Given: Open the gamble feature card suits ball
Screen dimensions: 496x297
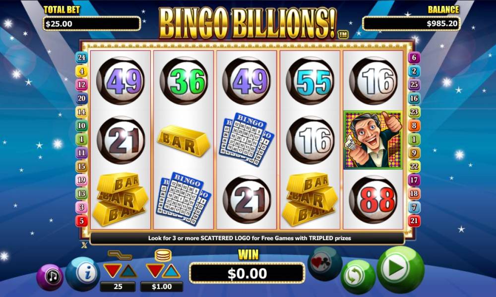Looking at the screenshot, I should (325, 263).
